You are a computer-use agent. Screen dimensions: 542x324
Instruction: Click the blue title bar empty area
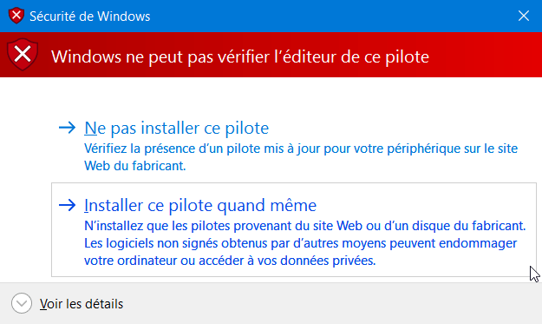click(329, 16)
